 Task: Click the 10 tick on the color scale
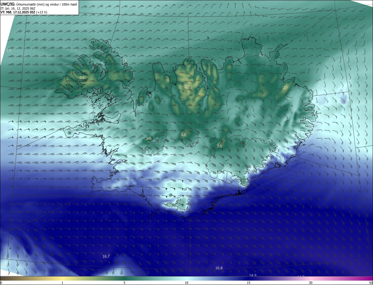coord(186,283)
